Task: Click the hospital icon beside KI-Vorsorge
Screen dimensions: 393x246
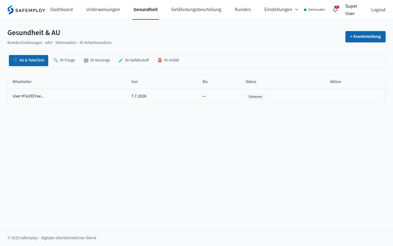Action: (x=86, y=60)
